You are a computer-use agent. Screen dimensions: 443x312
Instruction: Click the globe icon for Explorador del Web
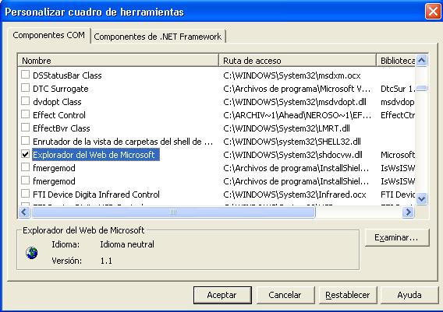(x=32, y=253)
